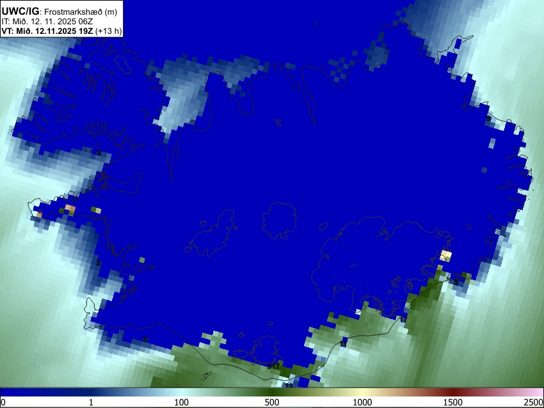Select the round glacier outline in the map center
544x408 pixels.
(x=279, y=221)
